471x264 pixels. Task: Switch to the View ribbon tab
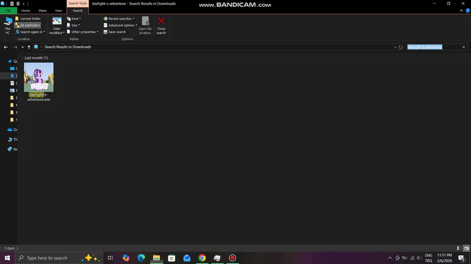coord(58,10)
